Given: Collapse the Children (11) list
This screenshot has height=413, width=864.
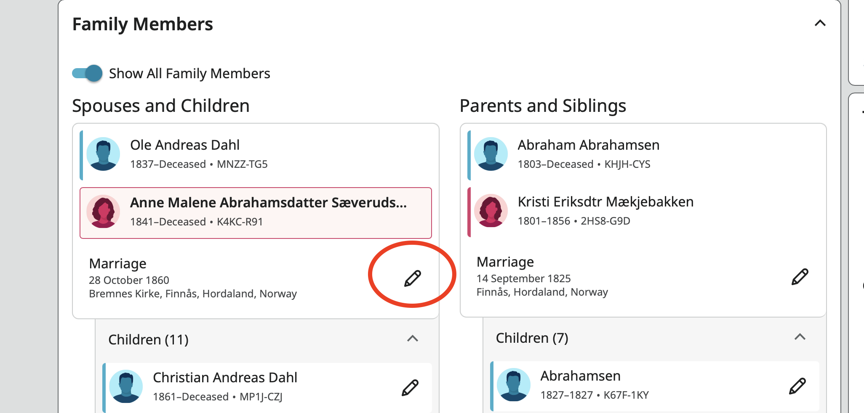Looking at the screenshot, I should click(413, 339).
